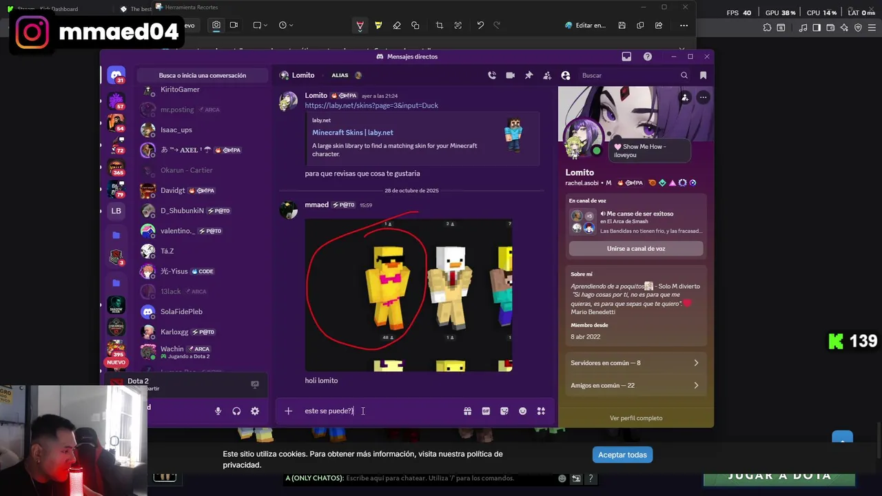The width and height of the screenshot is (882, 496).
Task: Click the search magnifier in Discord
Action: (684, 75)
